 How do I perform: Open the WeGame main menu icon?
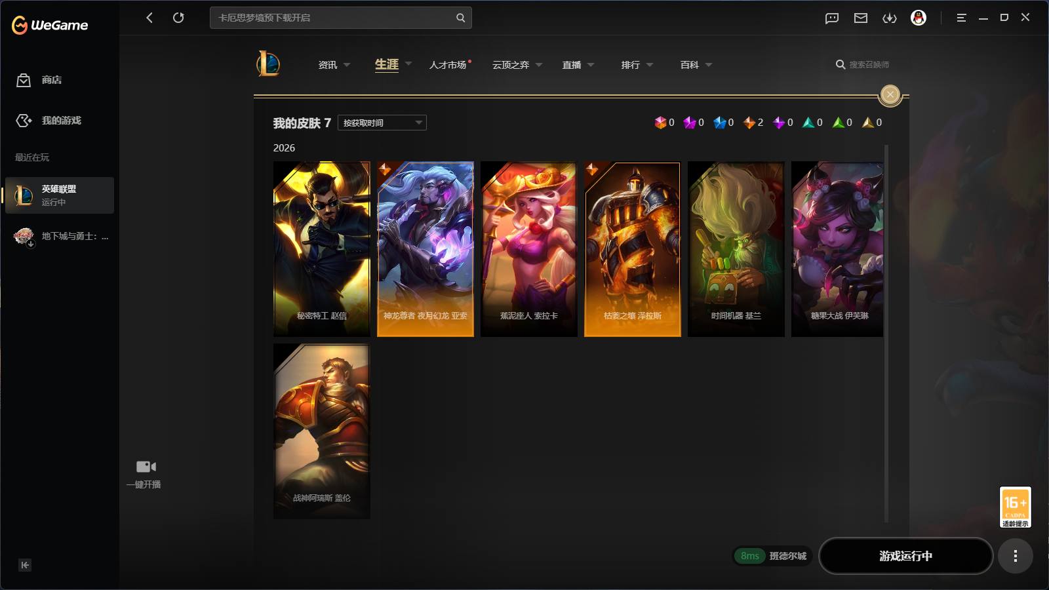point(961,18)
